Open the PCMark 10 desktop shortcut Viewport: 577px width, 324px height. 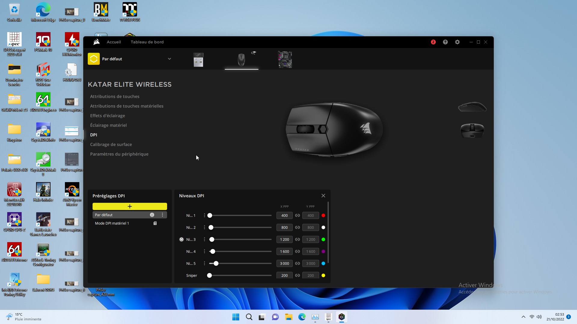(x=43, y=42)
